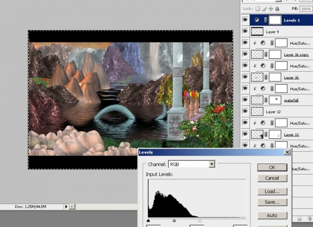Enable the lock transparent pixels icon
313x227 pixels.
(x=258, y=9)
